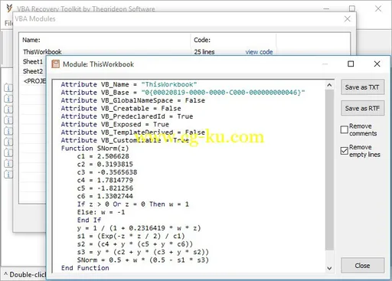Click the PROJECT row in module list
Viewport: 392px width, 281px height.
34,81
